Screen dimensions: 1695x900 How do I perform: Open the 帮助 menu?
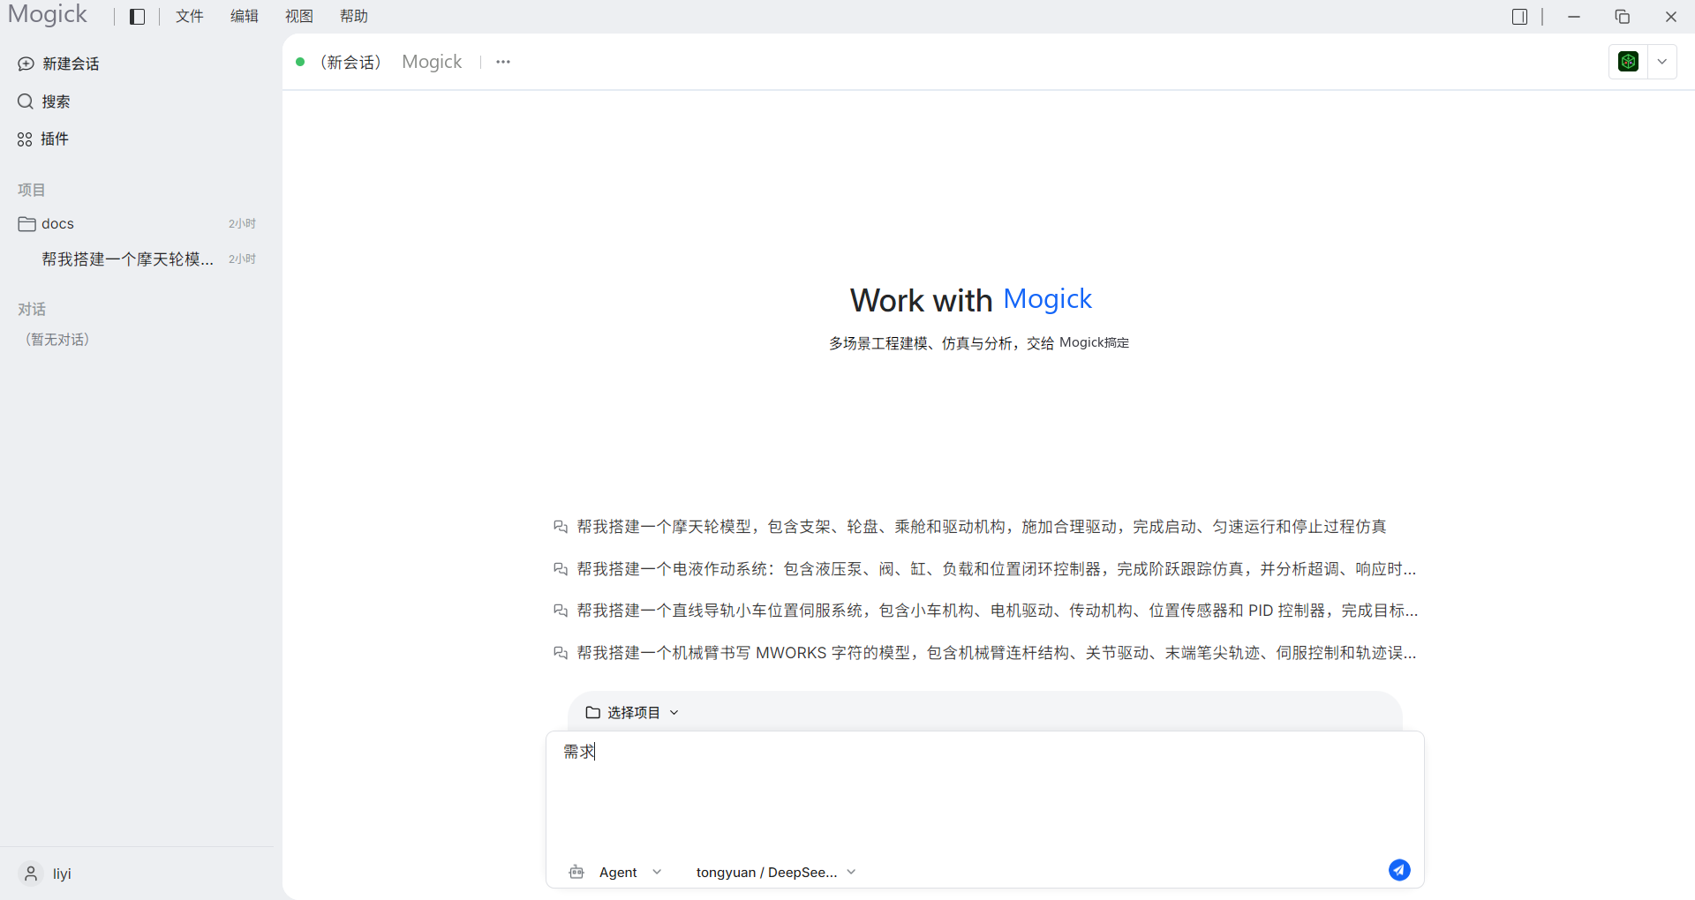coord(354,17)
